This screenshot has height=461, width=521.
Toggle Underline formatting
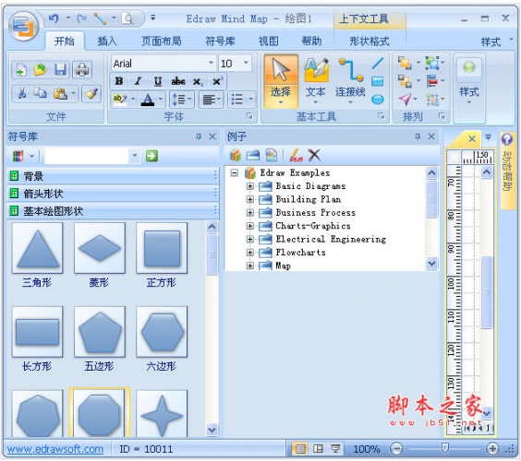click(158, 81)
